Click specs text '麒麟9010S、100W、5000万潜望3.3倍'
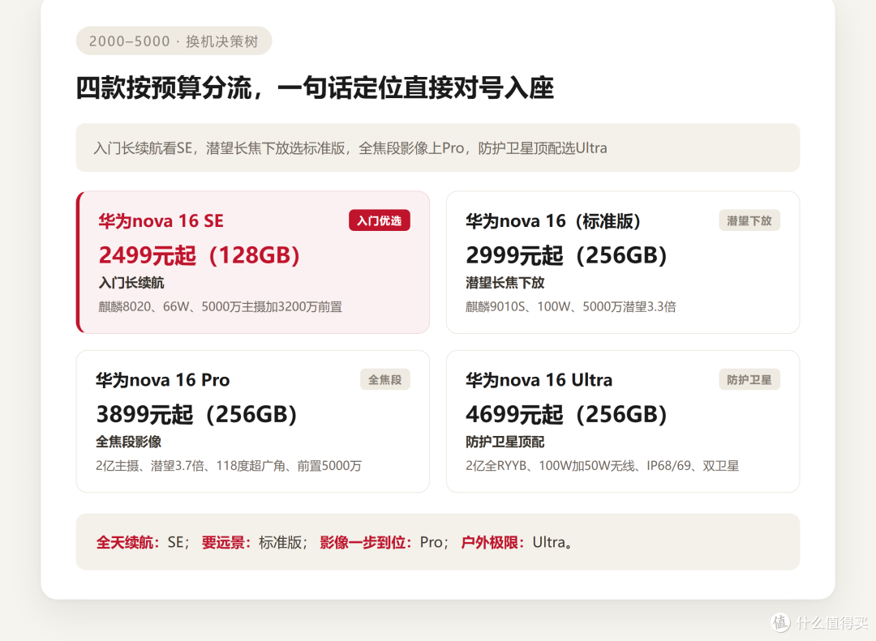The height and width of the screenshot is (641, 876). point(571,306)
